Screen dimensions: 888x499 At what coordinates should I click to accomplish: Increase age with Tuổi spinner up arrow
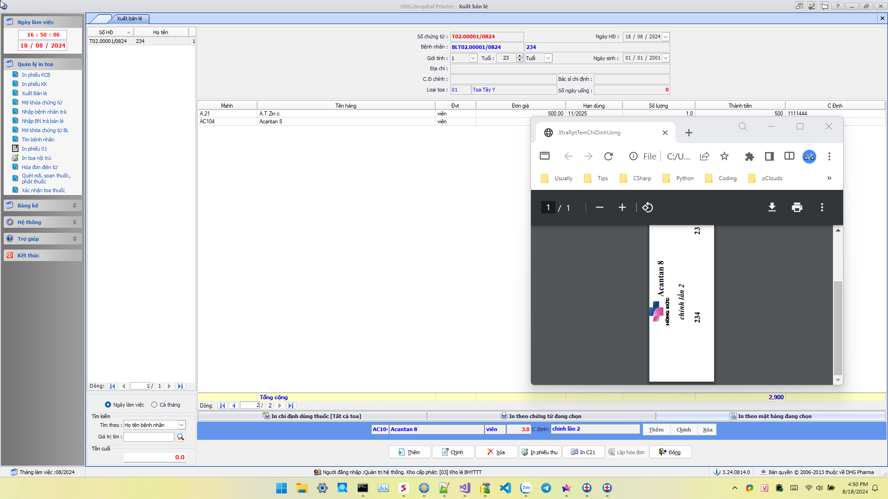519,56
